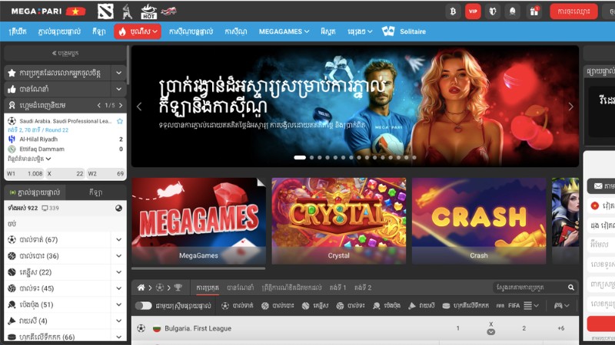615x345 pixels.
Task: Click the red registration button in header
Action: (574, 11)
